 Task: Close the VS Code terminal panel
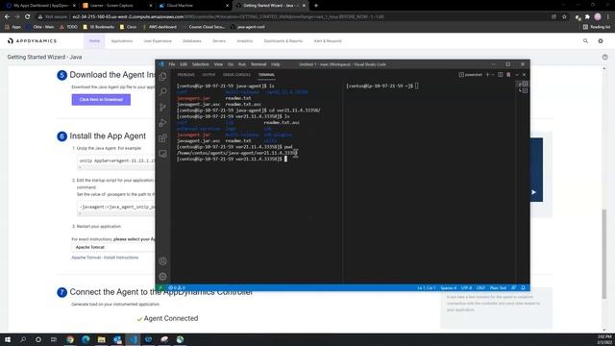[x=525, y=75]
